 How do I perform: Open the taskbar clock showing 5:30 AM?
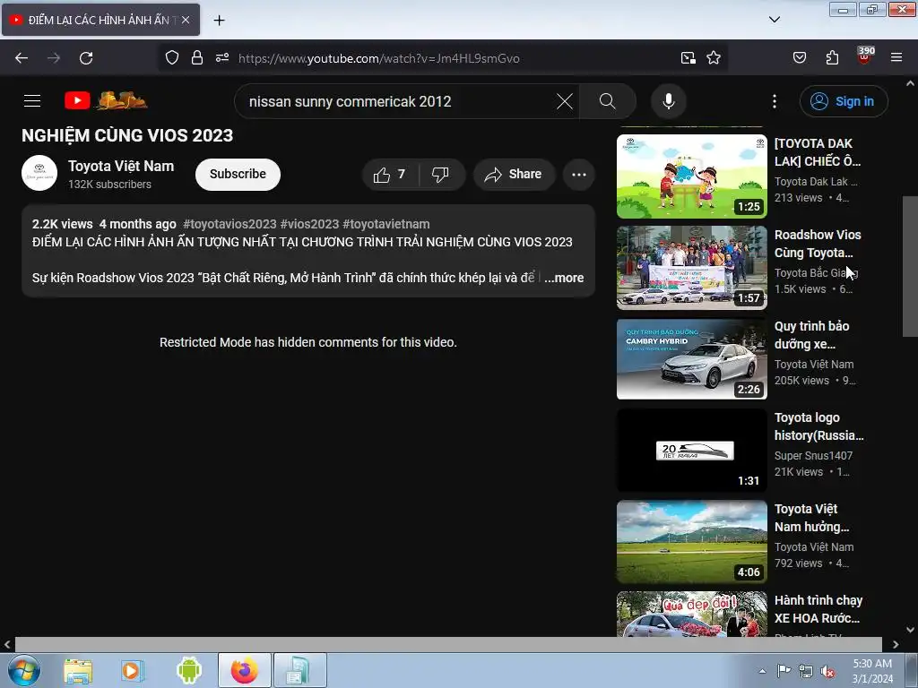pos(872,671)
